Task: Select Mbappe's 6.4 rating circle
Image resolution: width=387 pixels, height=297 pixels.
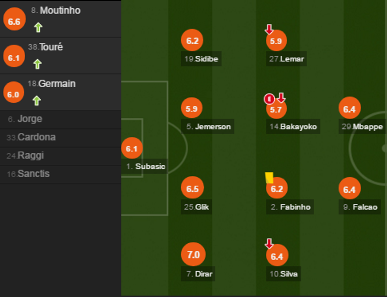Action: coord(349,109)
